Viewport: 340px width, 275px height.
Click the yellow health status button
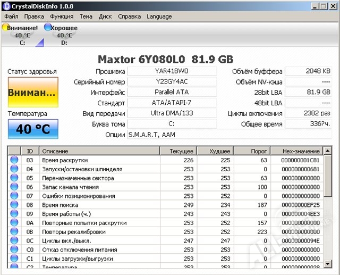click(x=32, y=91)
